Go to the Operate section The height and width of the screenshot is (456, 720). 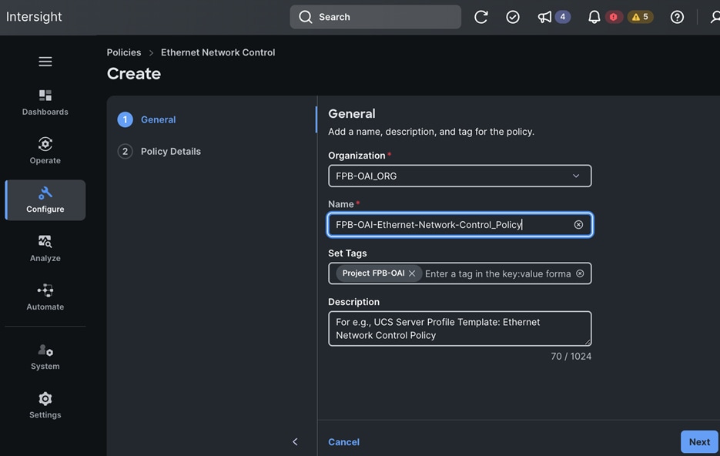[45, 151]
